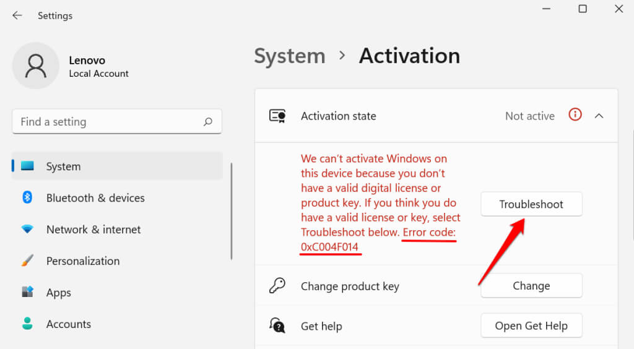Click the Get help chat icon
Screen dimensions: 634x349
[277, 325]
